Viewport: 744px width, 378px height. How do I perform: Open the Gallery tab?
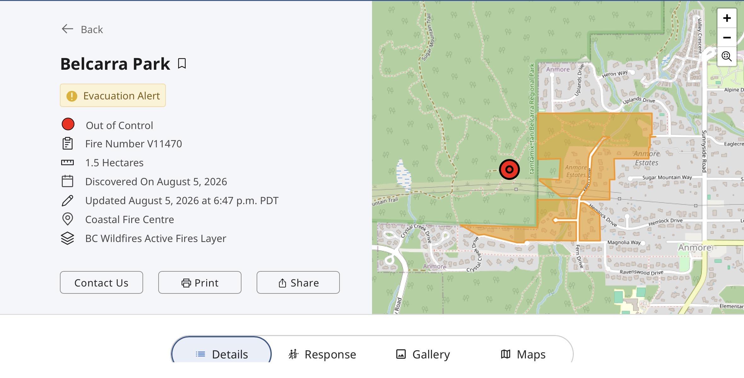tap(423, 354)
